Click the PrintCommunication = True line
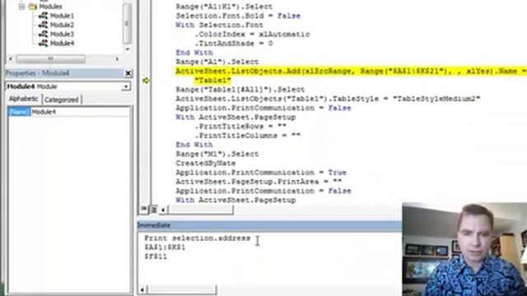This screenshot has width=527, height=296. [261, 173]
